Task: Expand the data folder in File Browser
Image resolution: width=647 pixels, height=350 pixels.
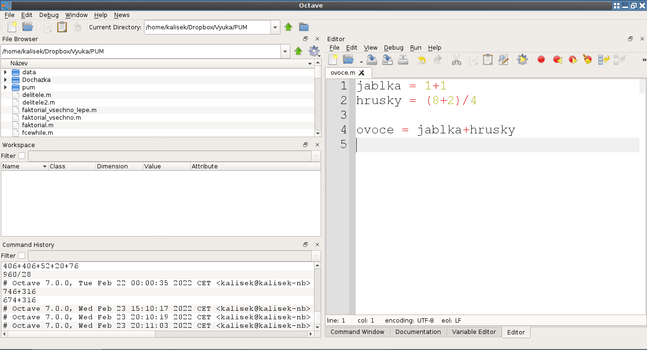Action: pyautogui.click(x=5, y=72)
